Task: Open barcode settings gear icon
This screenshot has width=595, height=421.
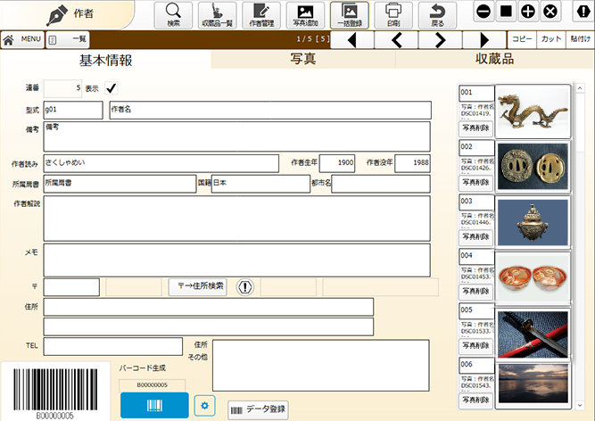Action: pos(204,406)
